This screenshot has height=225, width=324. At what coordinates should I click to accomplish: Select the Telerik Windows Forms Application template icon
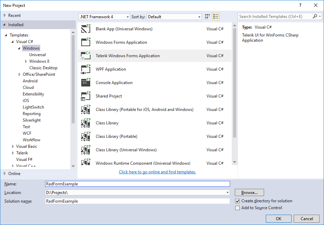[86, 55]
